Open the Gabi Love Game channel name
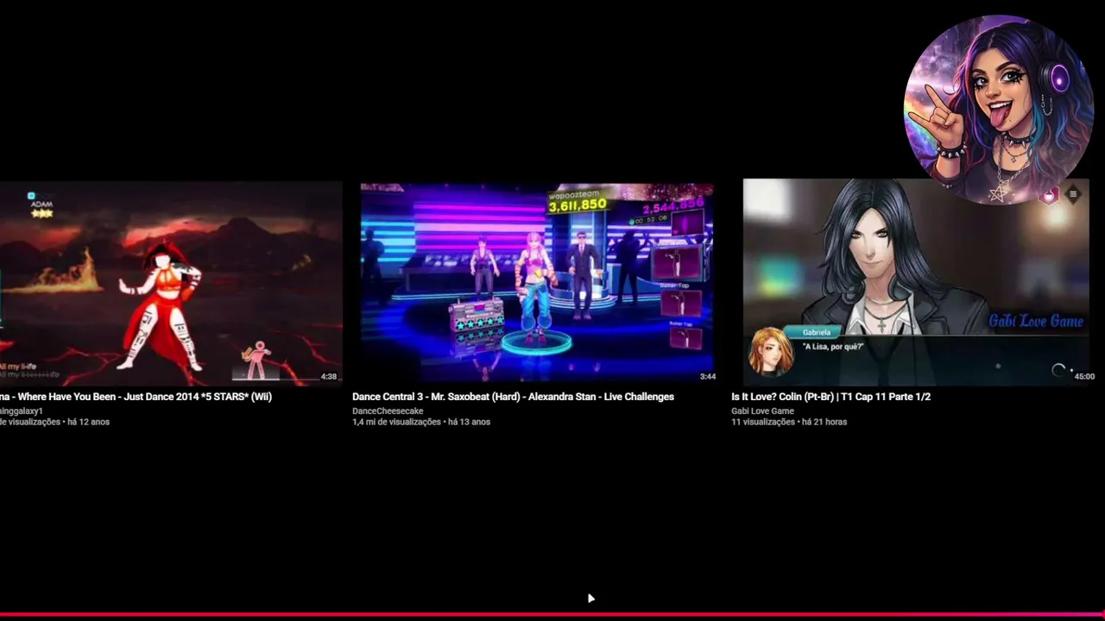This screenshot has width=1105, height=621. (762, 411)
